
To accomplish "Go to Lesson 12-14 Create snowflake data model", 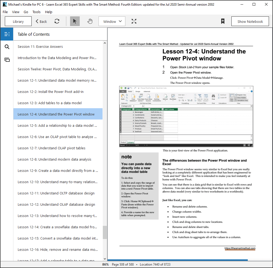I will tap(58, 227).
